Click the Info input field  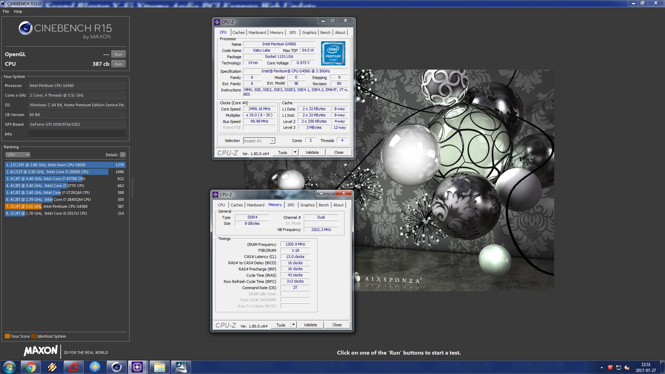(x=77, y=134)
